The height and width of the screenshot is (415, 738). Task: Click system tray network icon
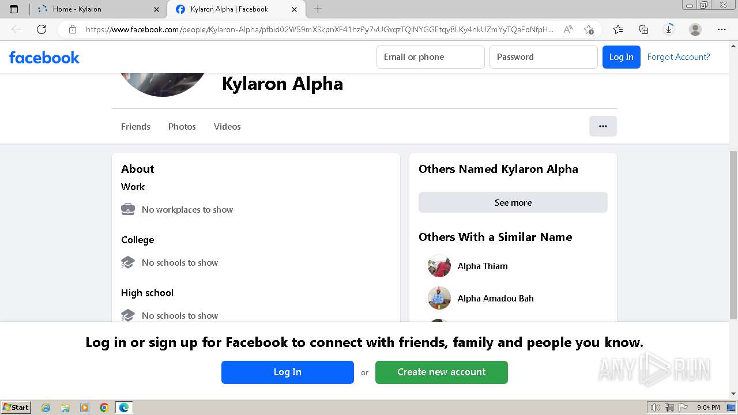[669, 408]
